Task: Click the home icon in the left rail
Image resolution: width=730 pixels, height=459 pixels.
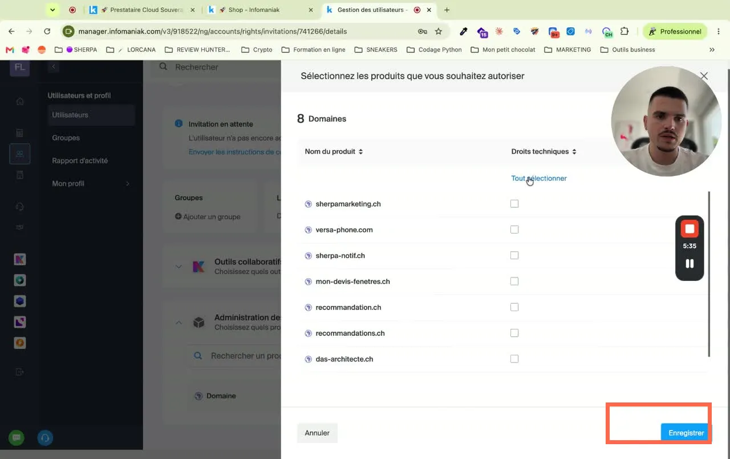Action: tap(20, 102)
